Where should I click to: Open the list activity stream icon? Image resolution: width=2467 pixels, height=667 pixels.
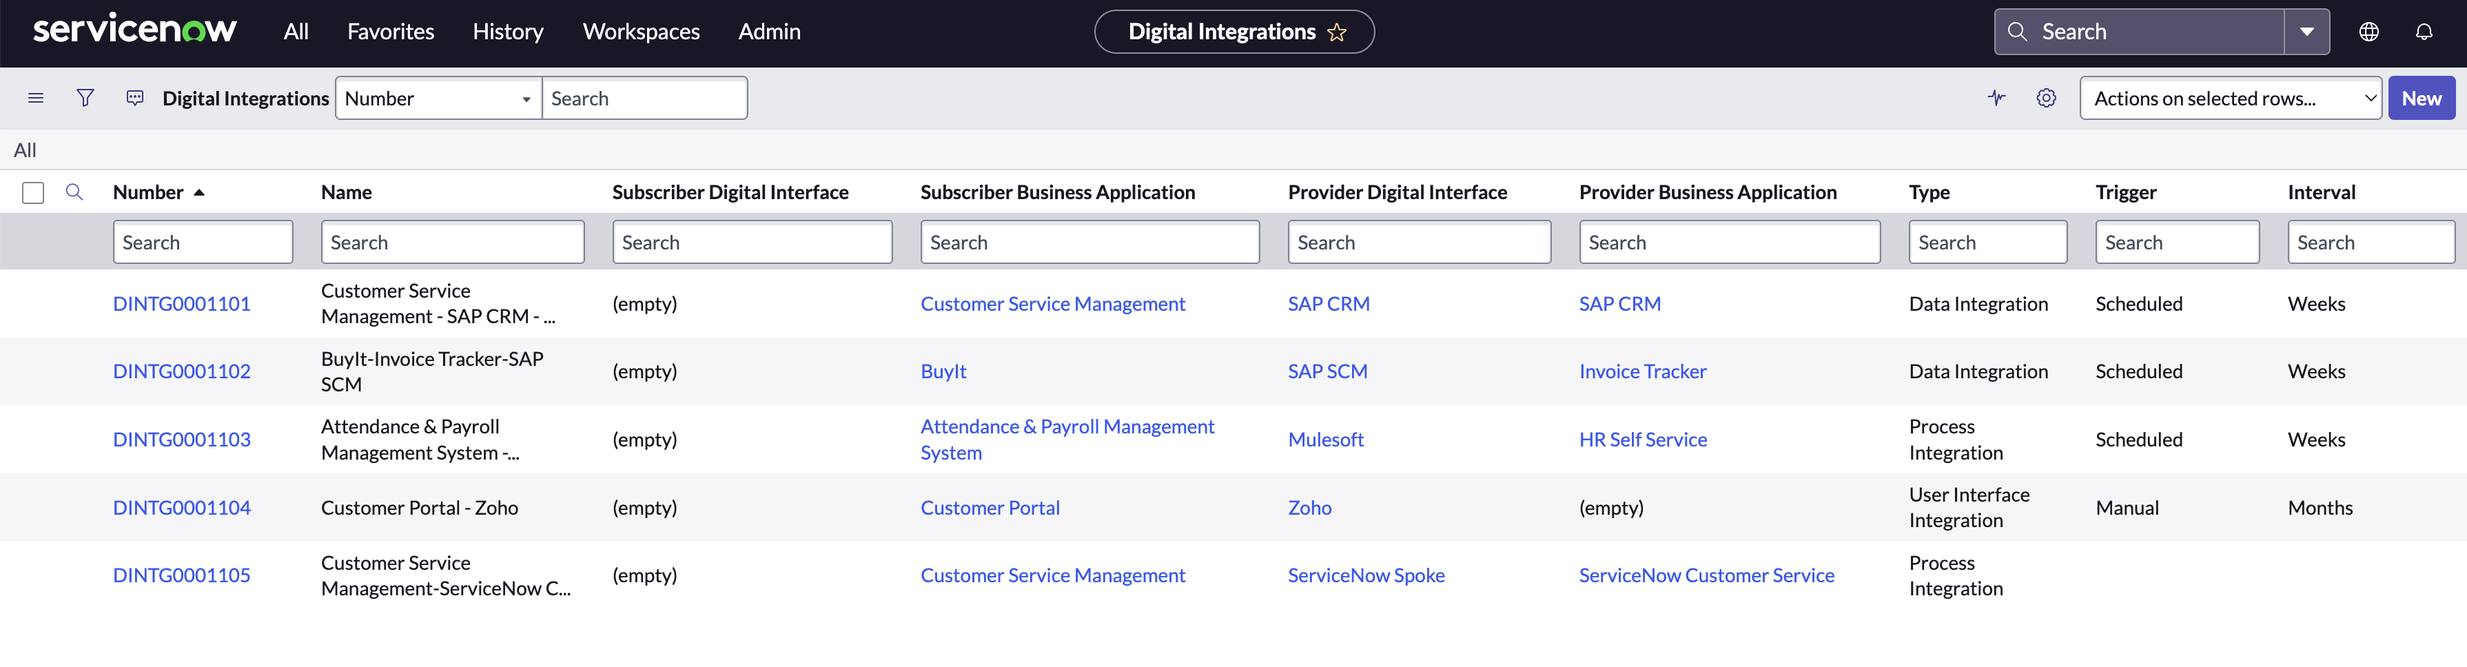click(x=135, y=98)
